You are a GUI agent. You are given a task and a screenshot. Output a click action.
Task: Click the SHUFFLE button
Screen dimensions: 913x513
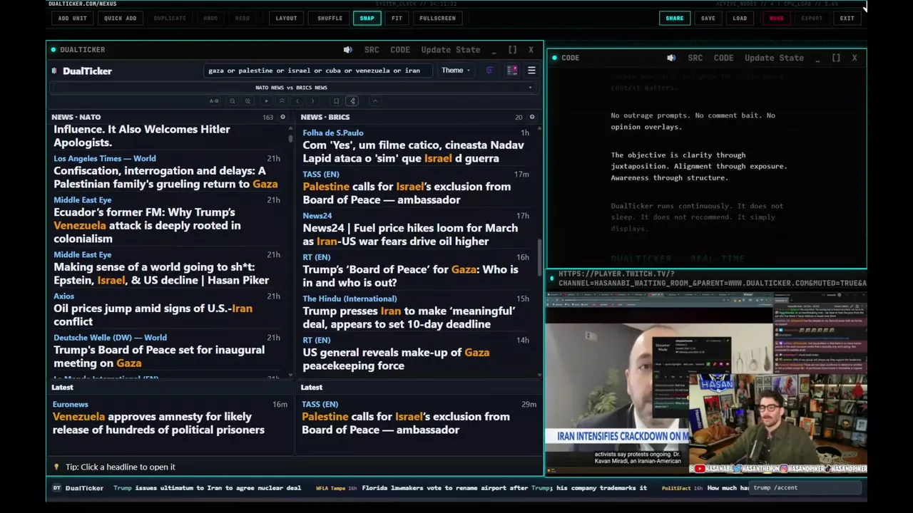point(330,18)
